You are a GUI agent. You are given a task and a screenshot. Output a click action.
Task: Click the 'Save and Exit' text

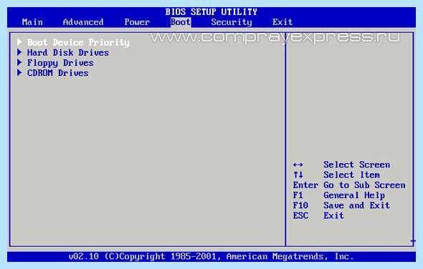(356, 205)
